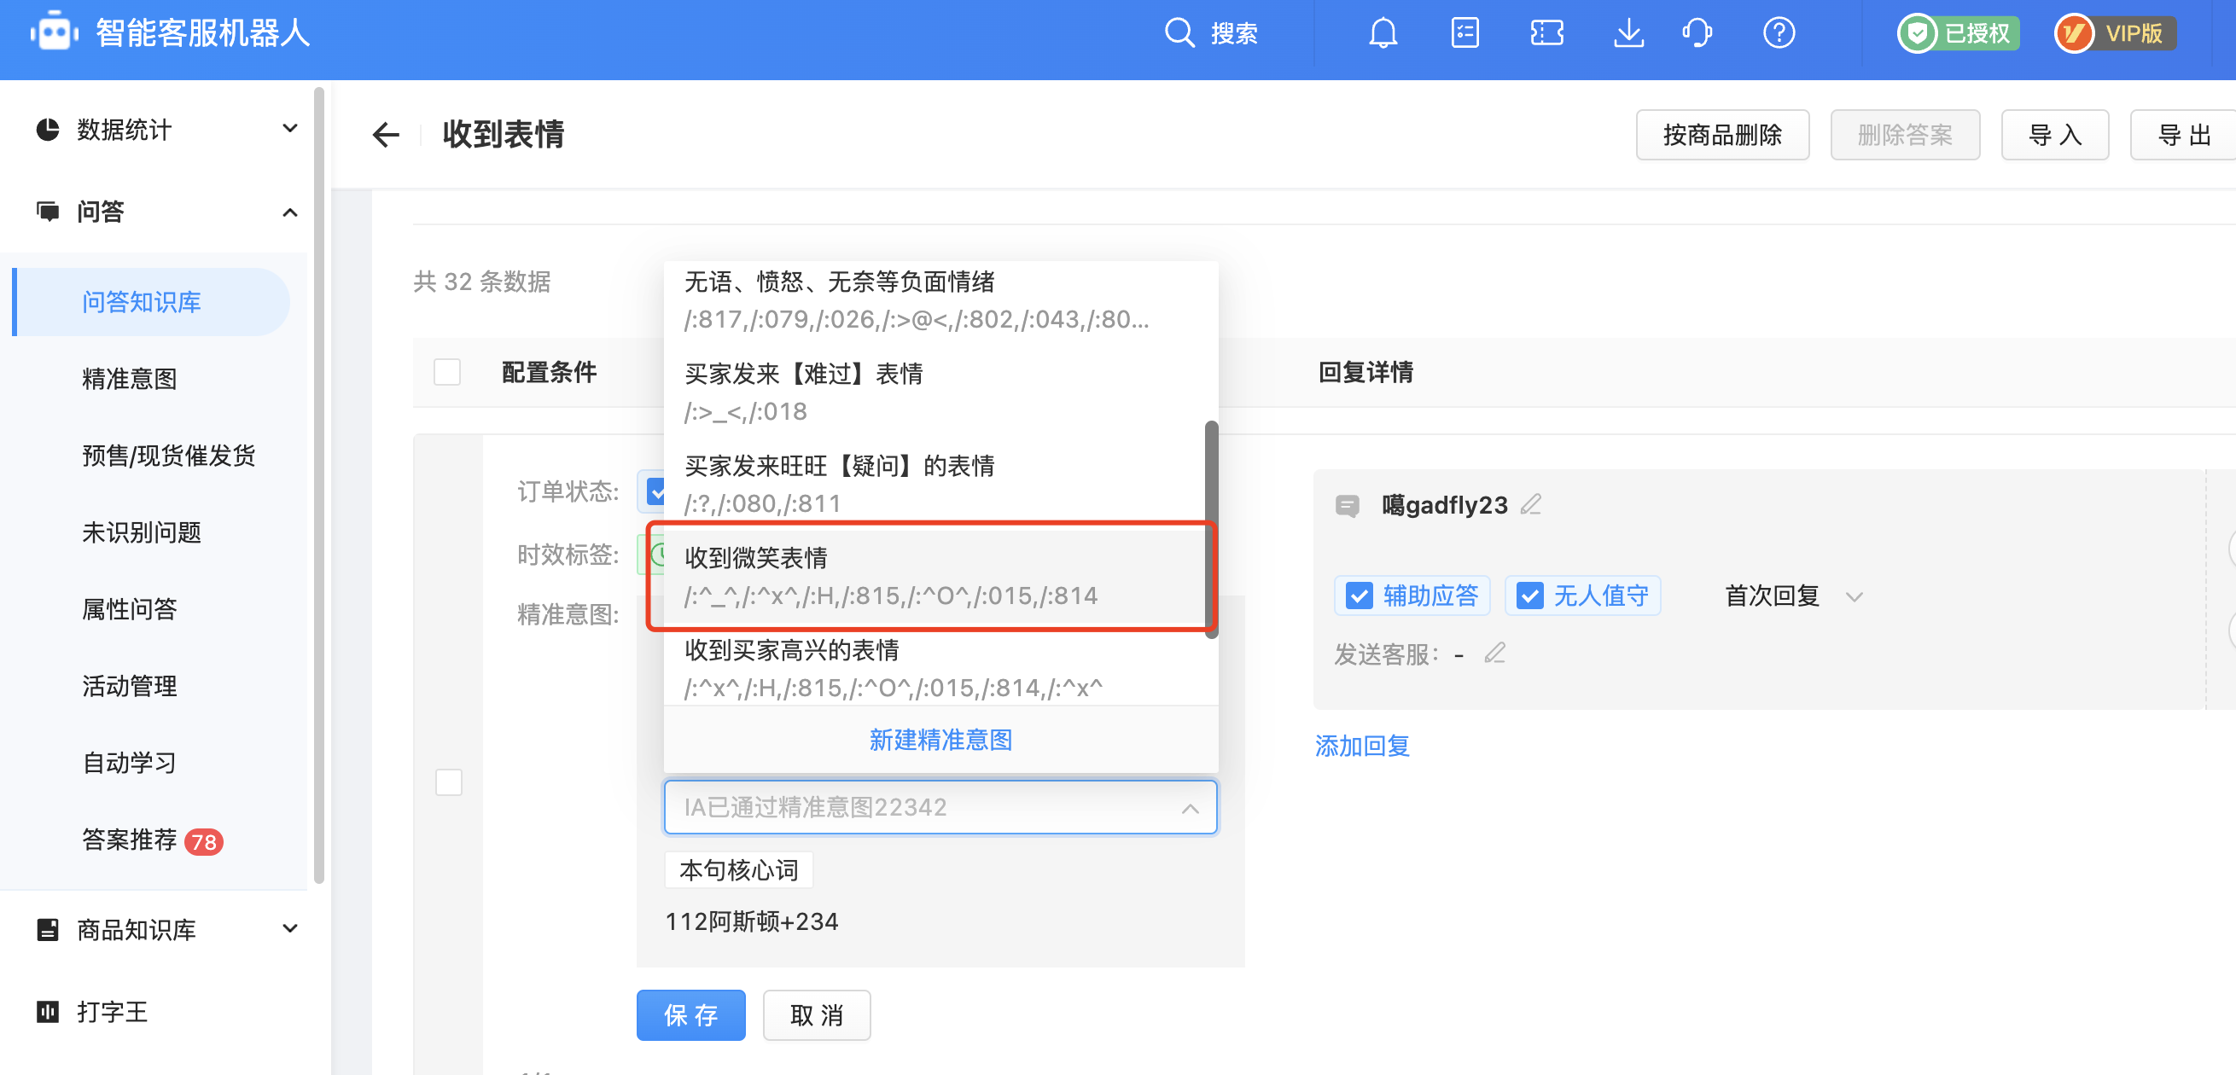Toggle the 辅助应答 checkbox

(1359, 596)
